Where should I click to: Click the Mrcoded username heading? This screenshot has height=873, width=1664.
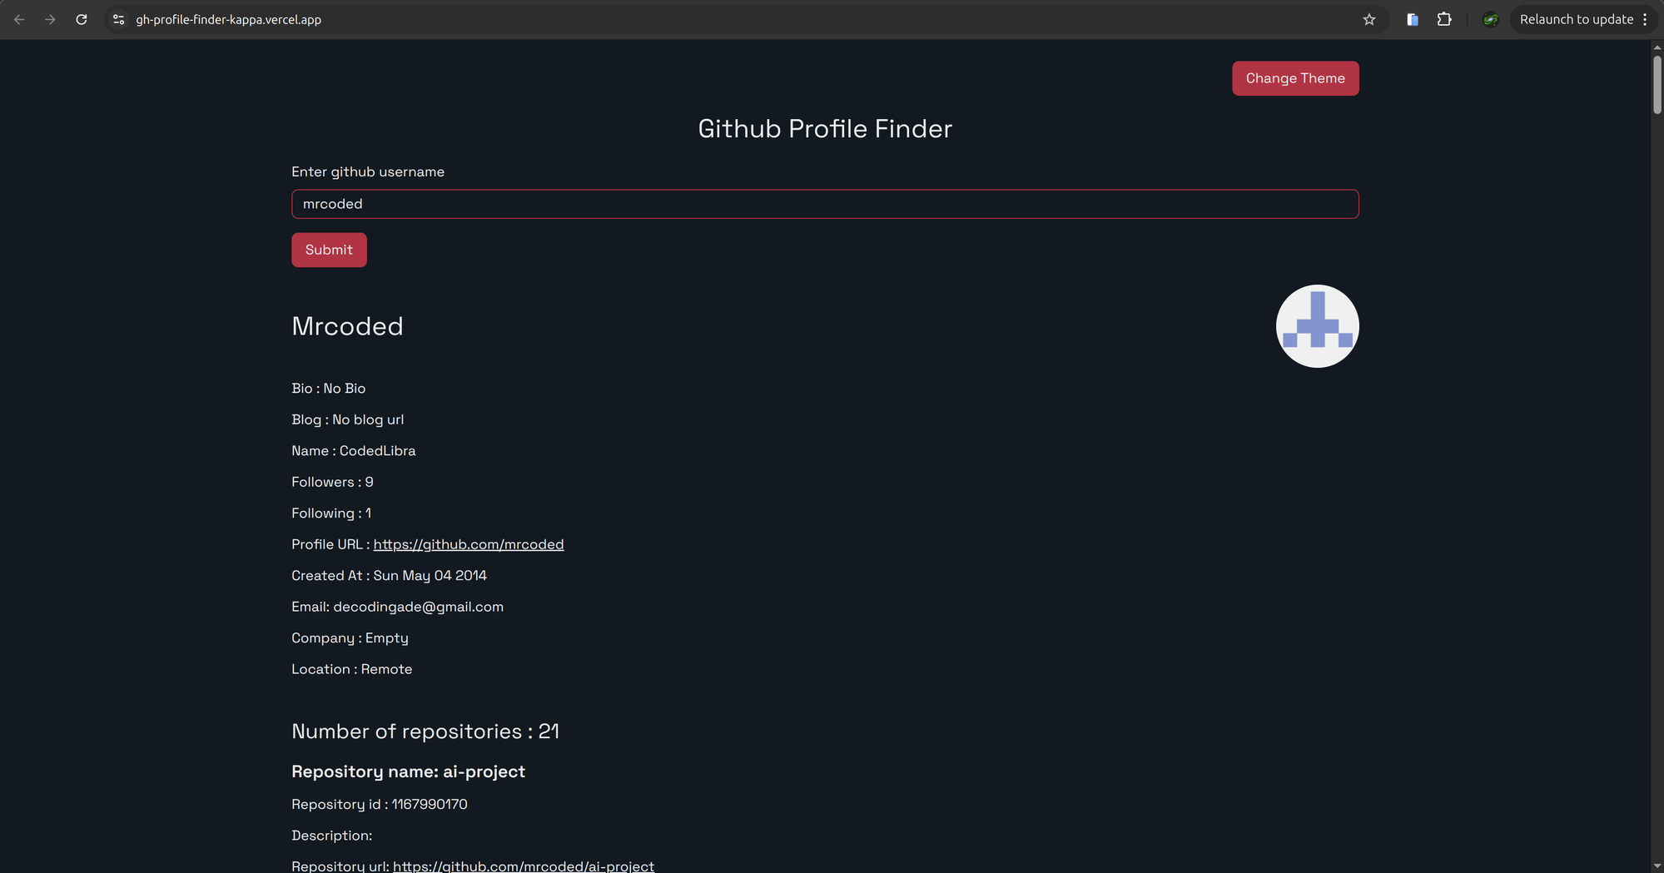pos(347,326)
